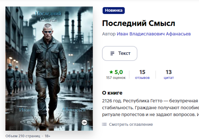
Task: Click the Текст format button
Action: coord(120,53)
